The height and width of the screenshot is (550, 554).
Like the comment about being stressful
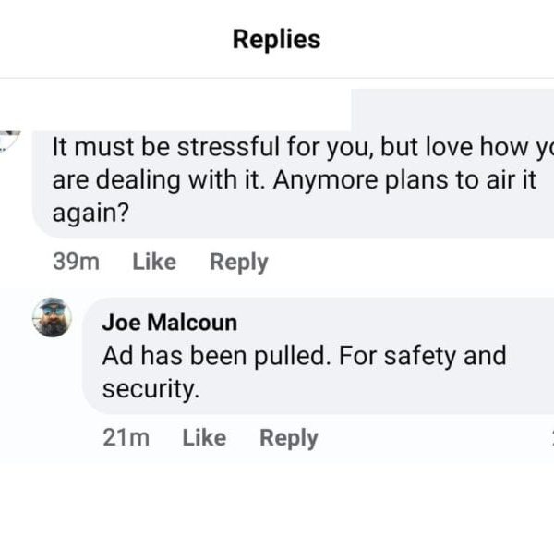[154, 263]
